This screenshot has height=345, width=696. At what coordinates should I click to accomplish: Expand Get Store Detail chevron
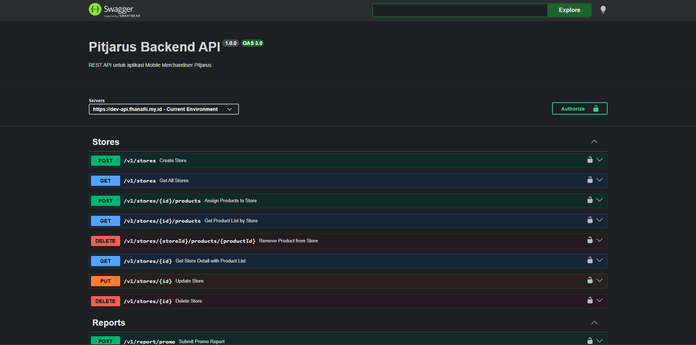600,260
